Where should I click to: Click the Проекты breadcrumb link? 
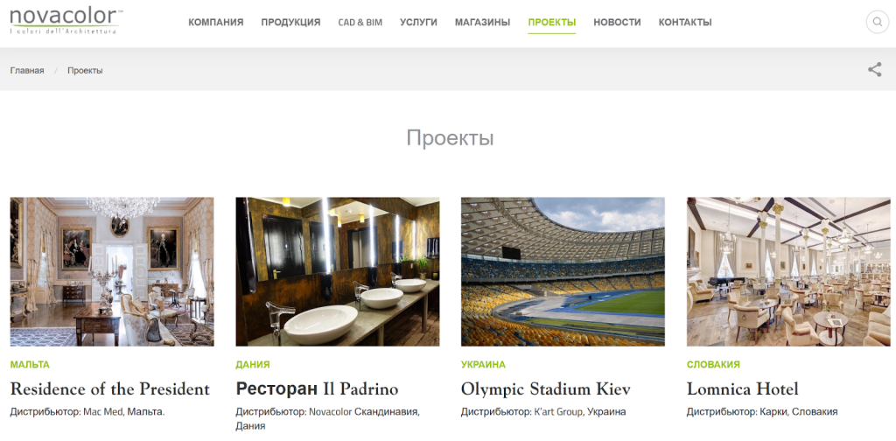[x=85, y=70]
